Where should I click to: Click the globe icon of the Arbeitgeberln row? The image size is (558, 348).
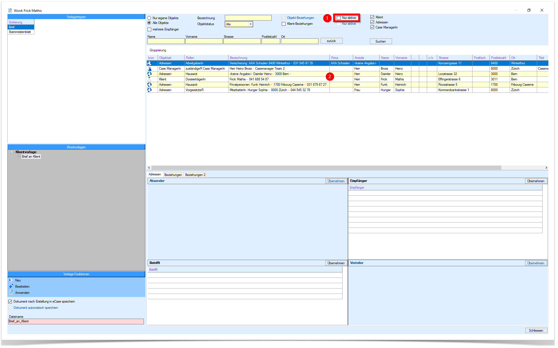point(149,63)
